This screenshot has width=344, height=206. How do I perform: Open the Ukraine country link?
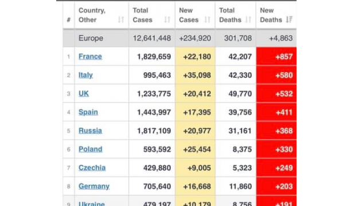tap(92, 204)
